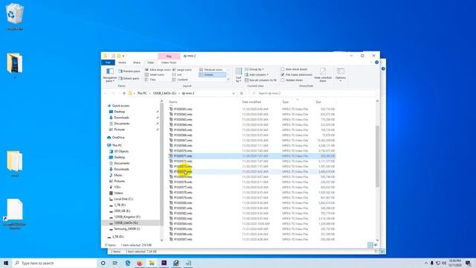Launch Microsoft Edge from taskbar
The height and width of the screenshot is (268, 476).
click(127, 263)
